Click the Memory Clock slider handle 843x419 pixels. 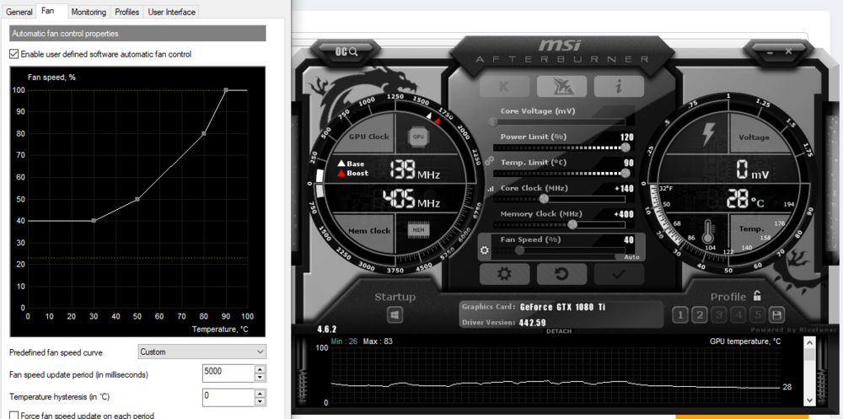click(x=572, y=225)
